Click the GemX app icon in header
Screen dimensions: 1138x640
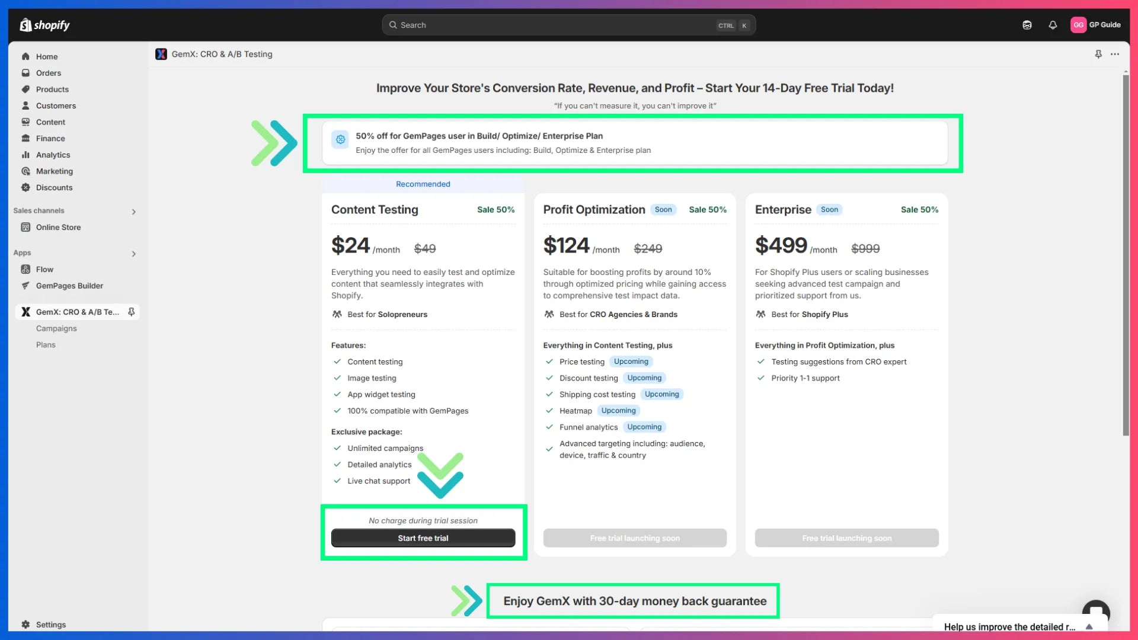(x=161, y=54)
